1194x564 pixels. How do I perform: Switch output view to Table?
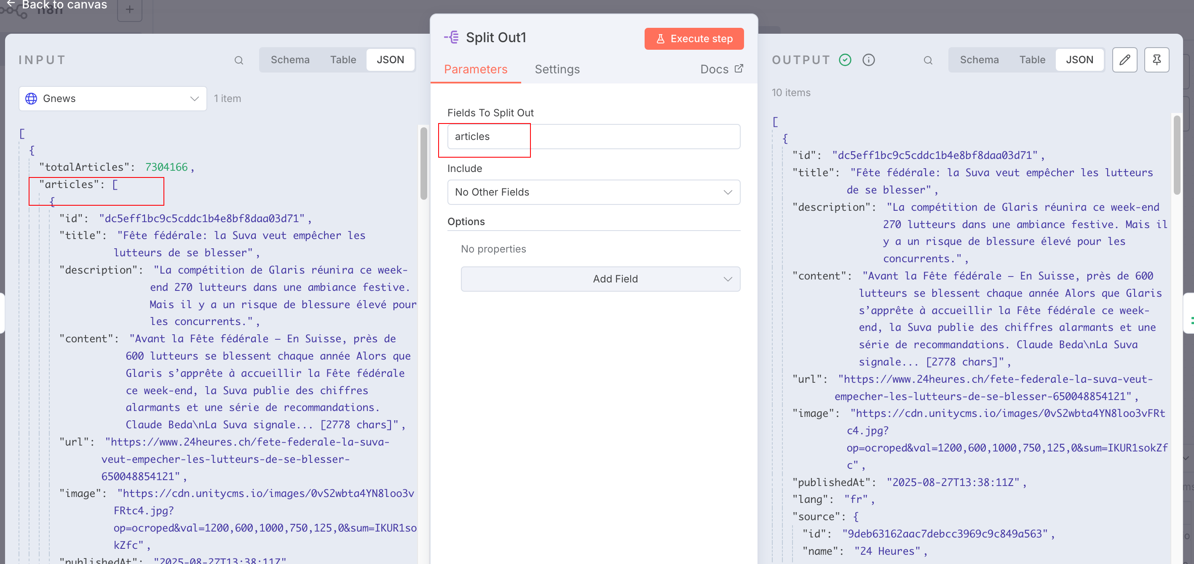(x=1032, y=60)
